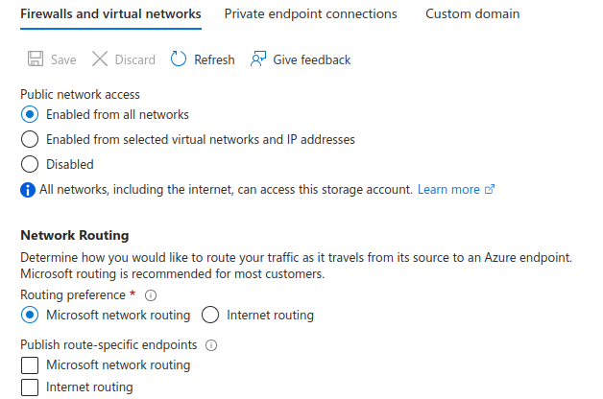Open the Private endpoint connections tab

(x=310, y=14)
